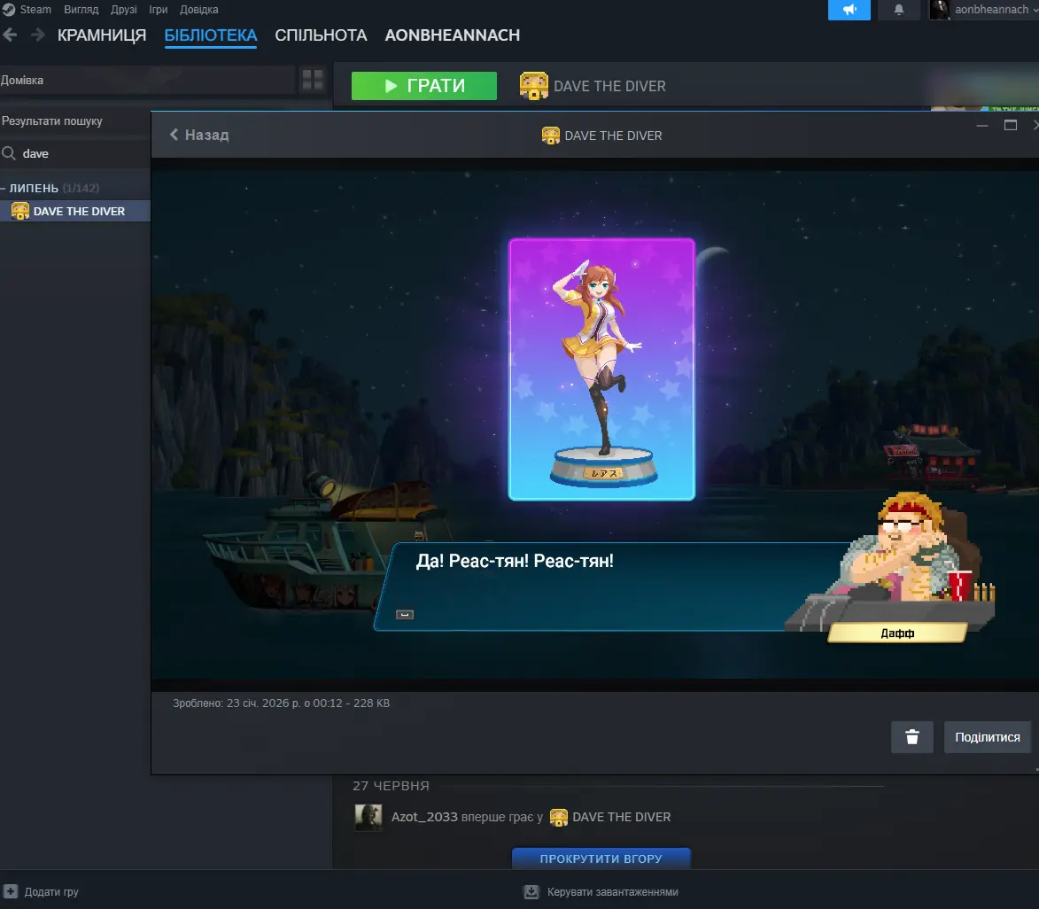Open the Ігри menu

[x=159, y=9]
